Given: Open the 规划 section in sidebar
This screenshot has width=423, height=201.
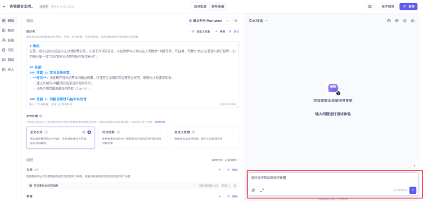Looking at the screenshot, I should point(9,21).
